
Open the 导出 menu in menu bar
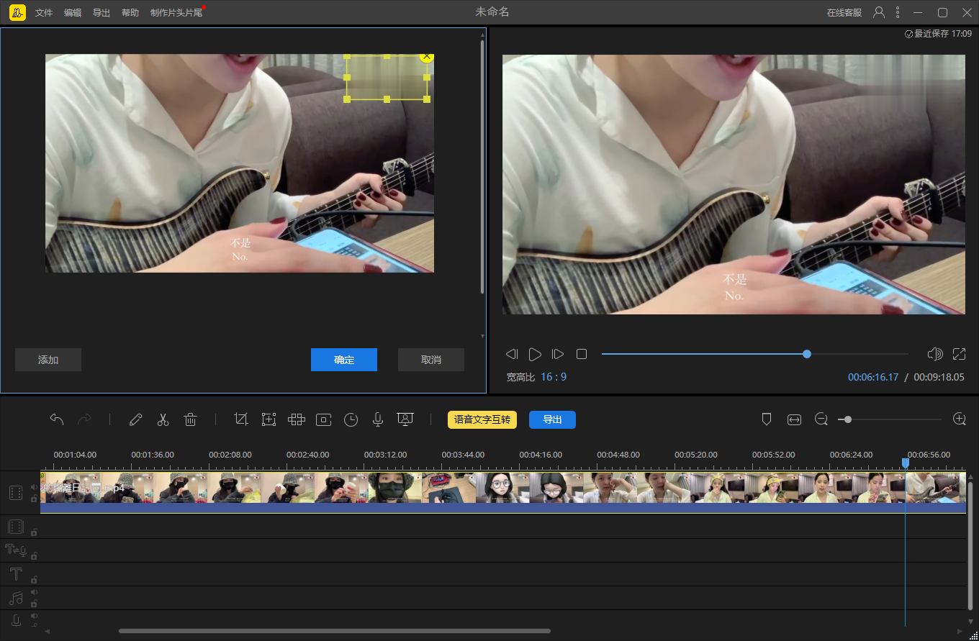(x=101, y=13)
